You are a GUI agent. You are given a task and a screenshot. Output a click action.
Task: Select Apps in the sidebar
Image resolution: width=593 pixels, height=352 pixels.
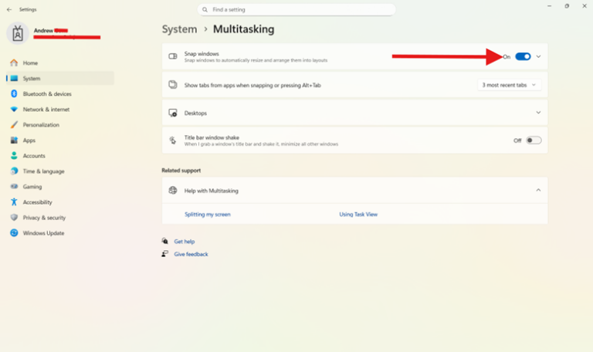point(60,140)
